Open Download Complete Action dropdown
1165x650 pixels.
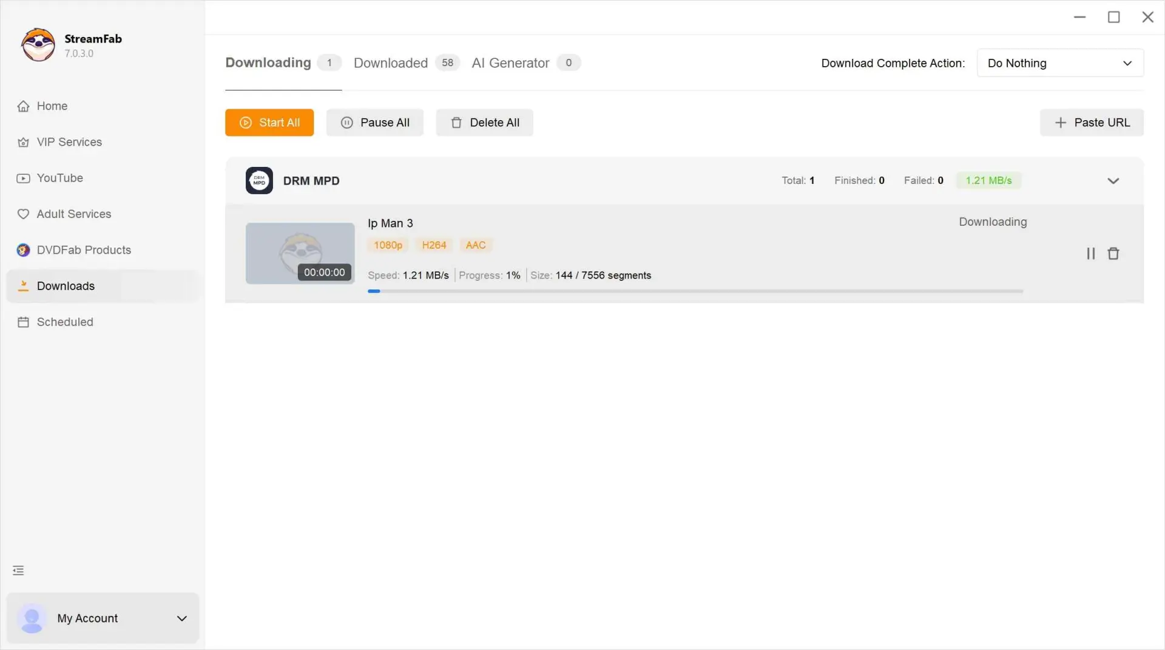tap(1060, 63)
